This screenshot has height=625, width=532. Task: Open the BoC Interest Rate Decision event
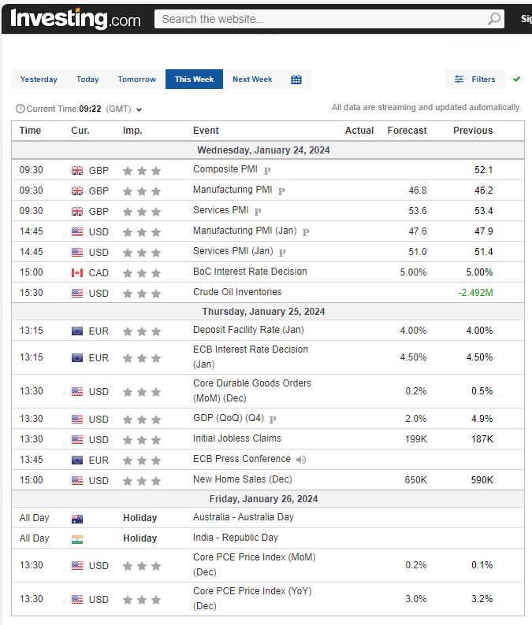[x=250, y=272]
